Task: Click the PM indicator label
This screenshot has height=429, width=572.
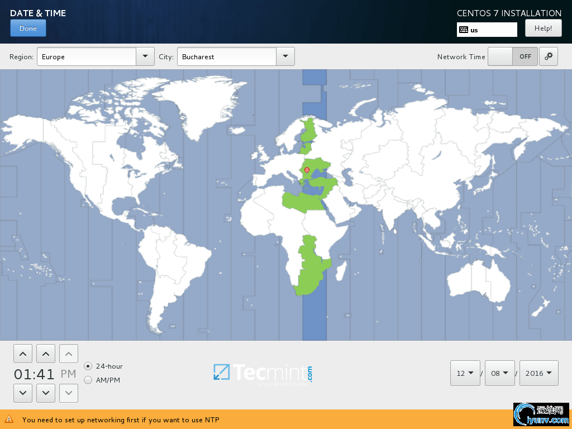Action: [68, 374]
